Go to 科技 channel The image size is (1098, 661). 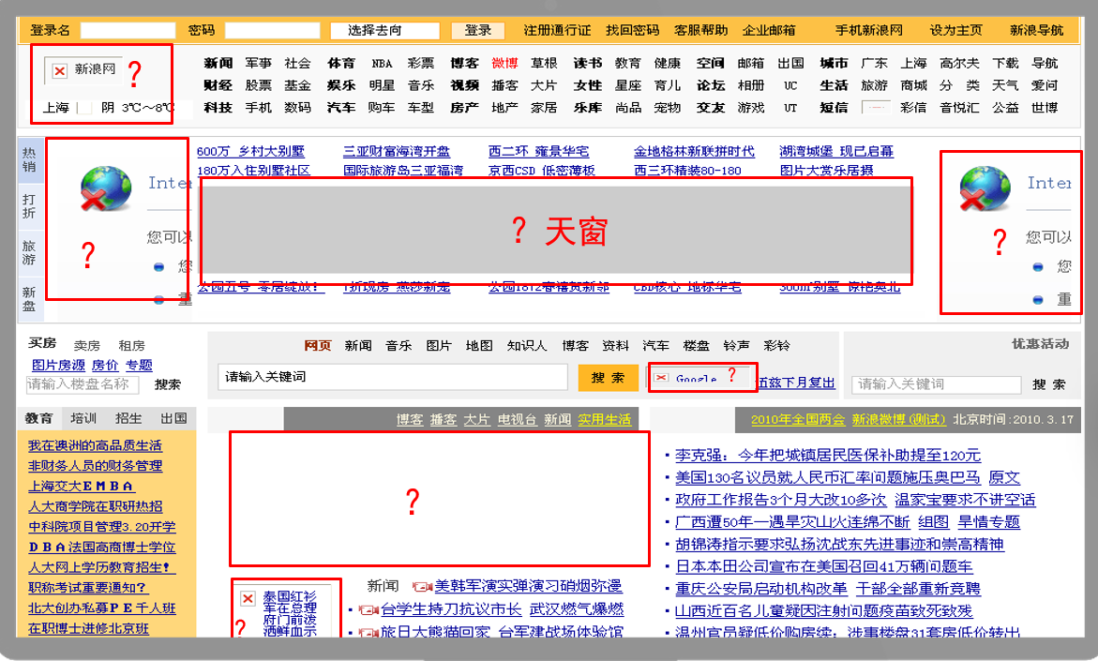tap(218, 108)
